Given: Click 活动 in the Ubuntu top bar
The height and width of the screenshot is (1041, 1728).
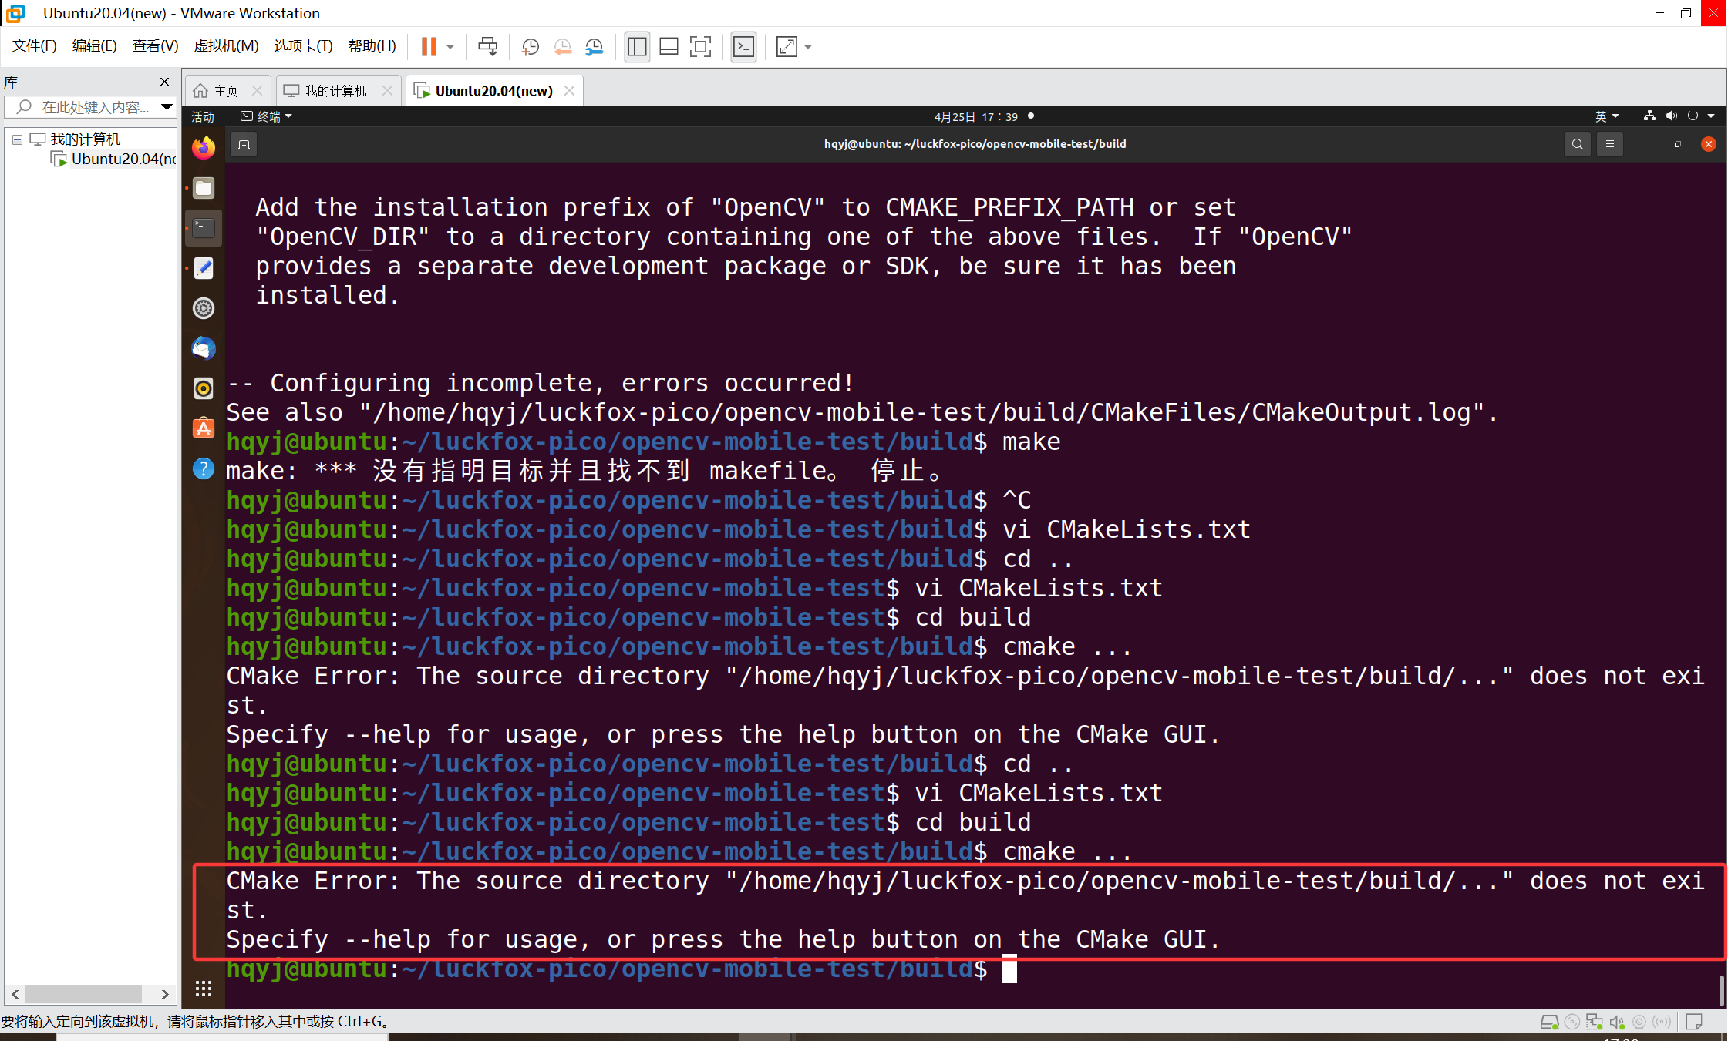Looking at the screenshot, I should (x=201, y=116).
